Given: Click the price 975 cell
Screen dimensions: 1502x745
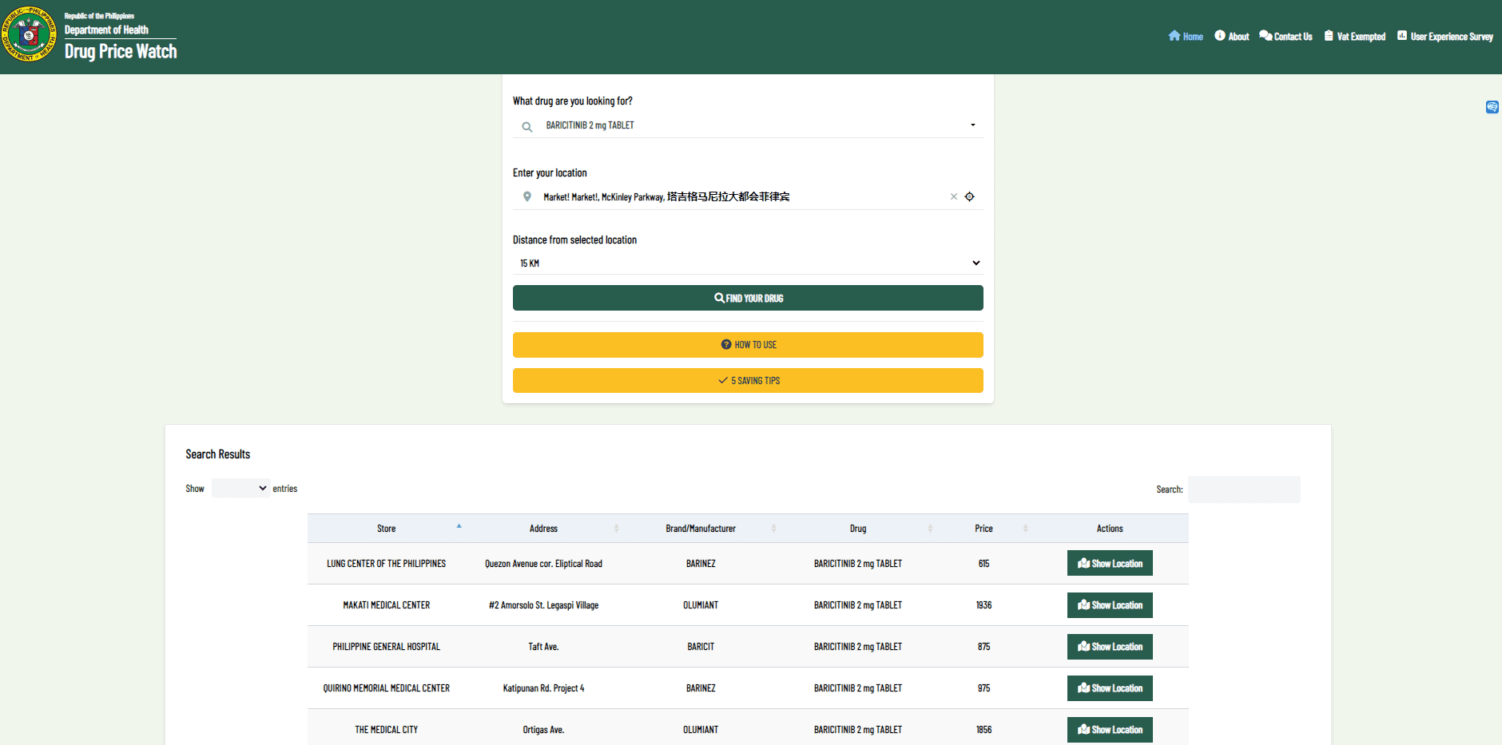Looking at the screenshot, I should (983, 688).
